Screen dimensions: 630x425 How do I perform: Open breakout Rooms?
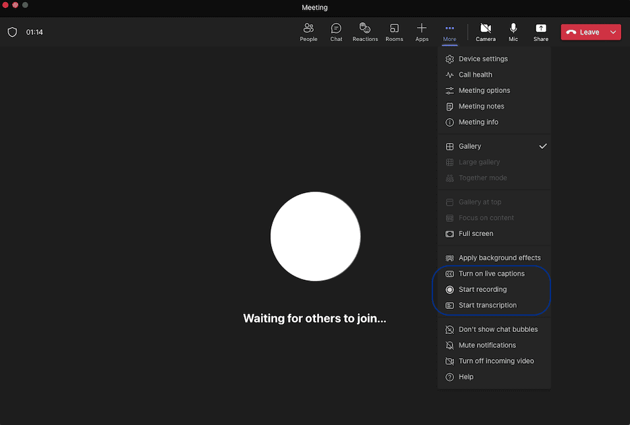point(394,32)
